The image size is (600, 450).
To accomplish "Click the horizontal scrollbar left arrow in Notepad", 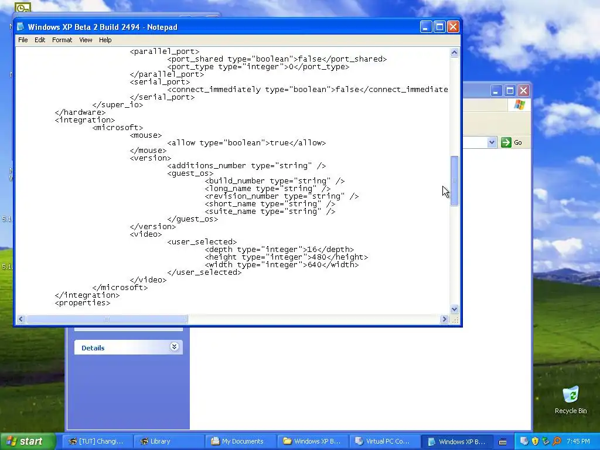I will tap(21, 319).
